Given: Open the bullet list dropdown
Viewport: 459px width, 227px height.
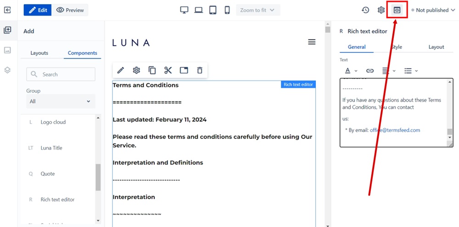Looking at the screenshot, I should click(411, 70).
